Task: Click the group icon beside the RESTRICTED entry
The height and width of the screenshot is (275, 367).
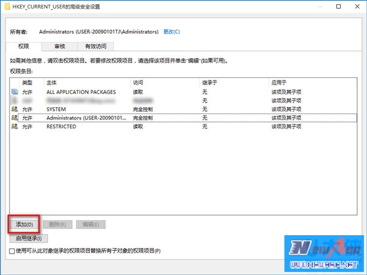Action: (x=15, y=126)
